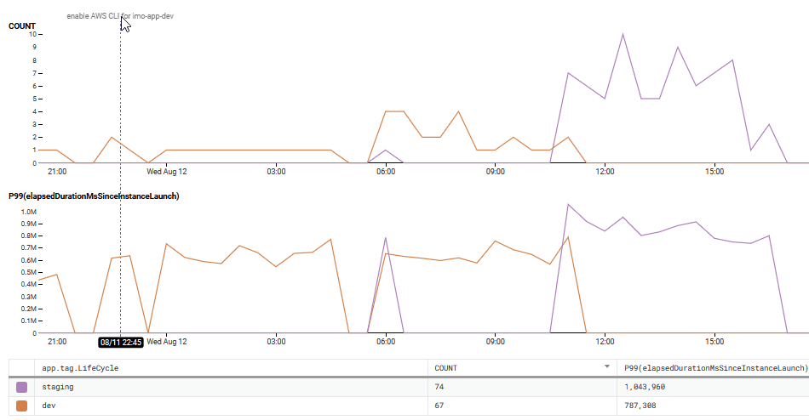Click the orange dev color swatch

tap(21, 406)
